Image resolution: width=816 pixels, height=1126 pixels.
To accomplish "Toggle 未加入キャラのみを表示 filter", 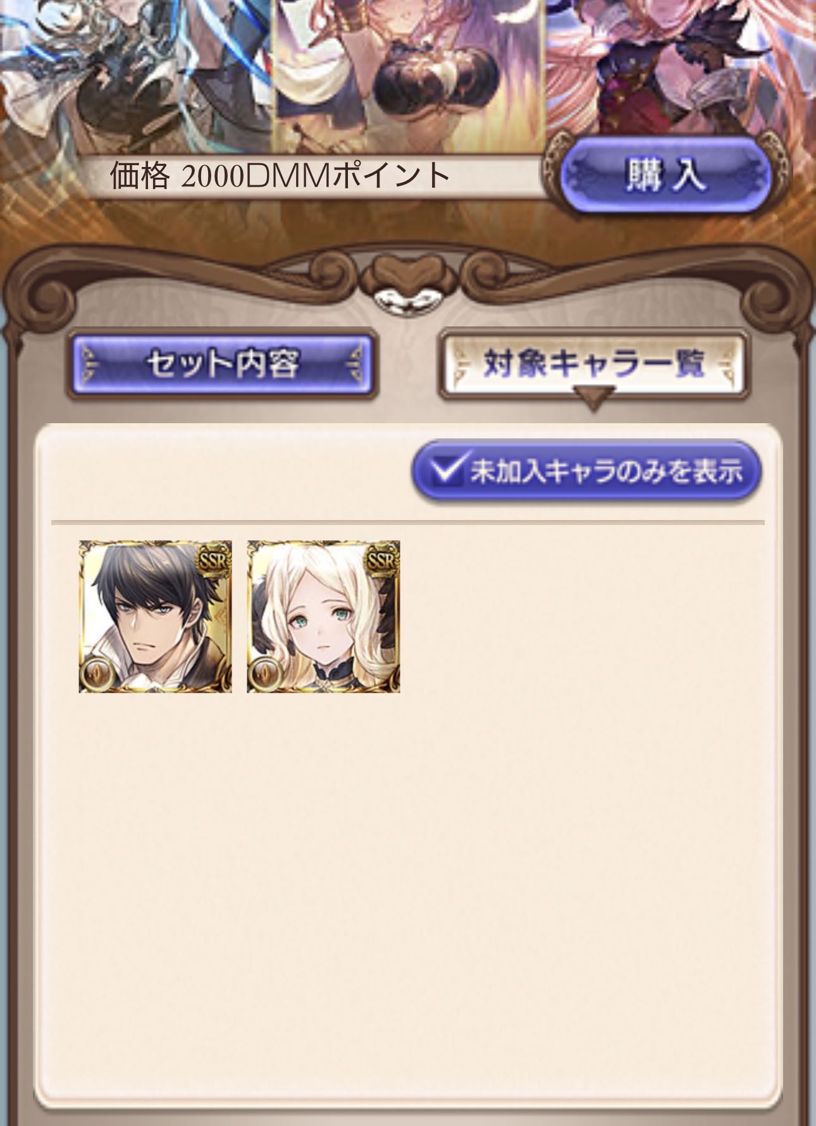I will pos(586,472).
